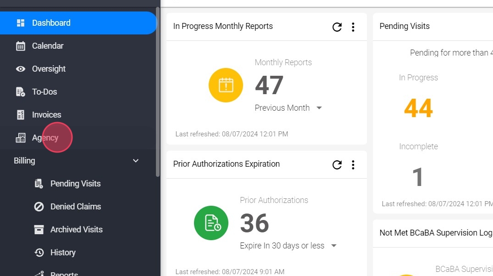
Task: Refresh the Prior Authorizations Expiration widget
Action: [x=337, y=165]
